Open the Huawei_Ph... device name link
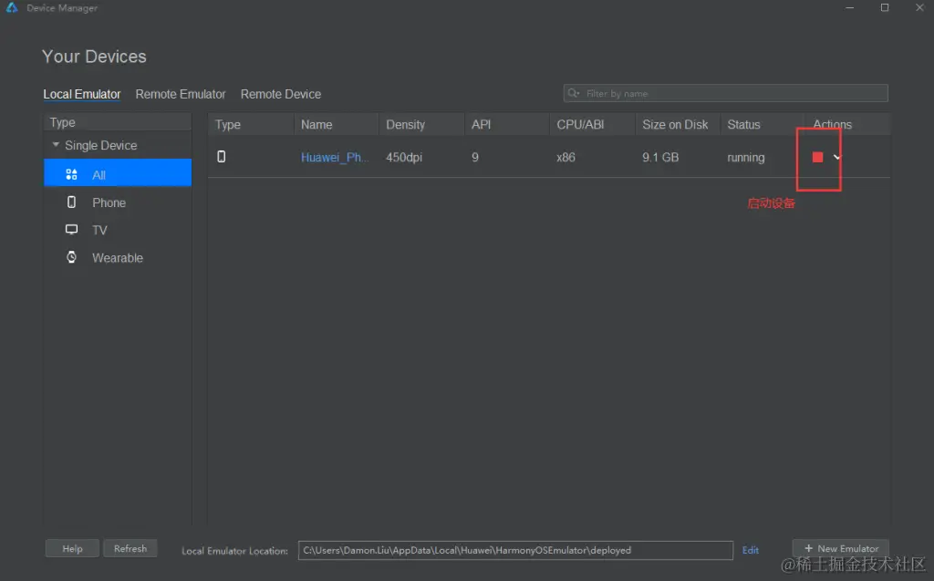 (x=335, y=157)
